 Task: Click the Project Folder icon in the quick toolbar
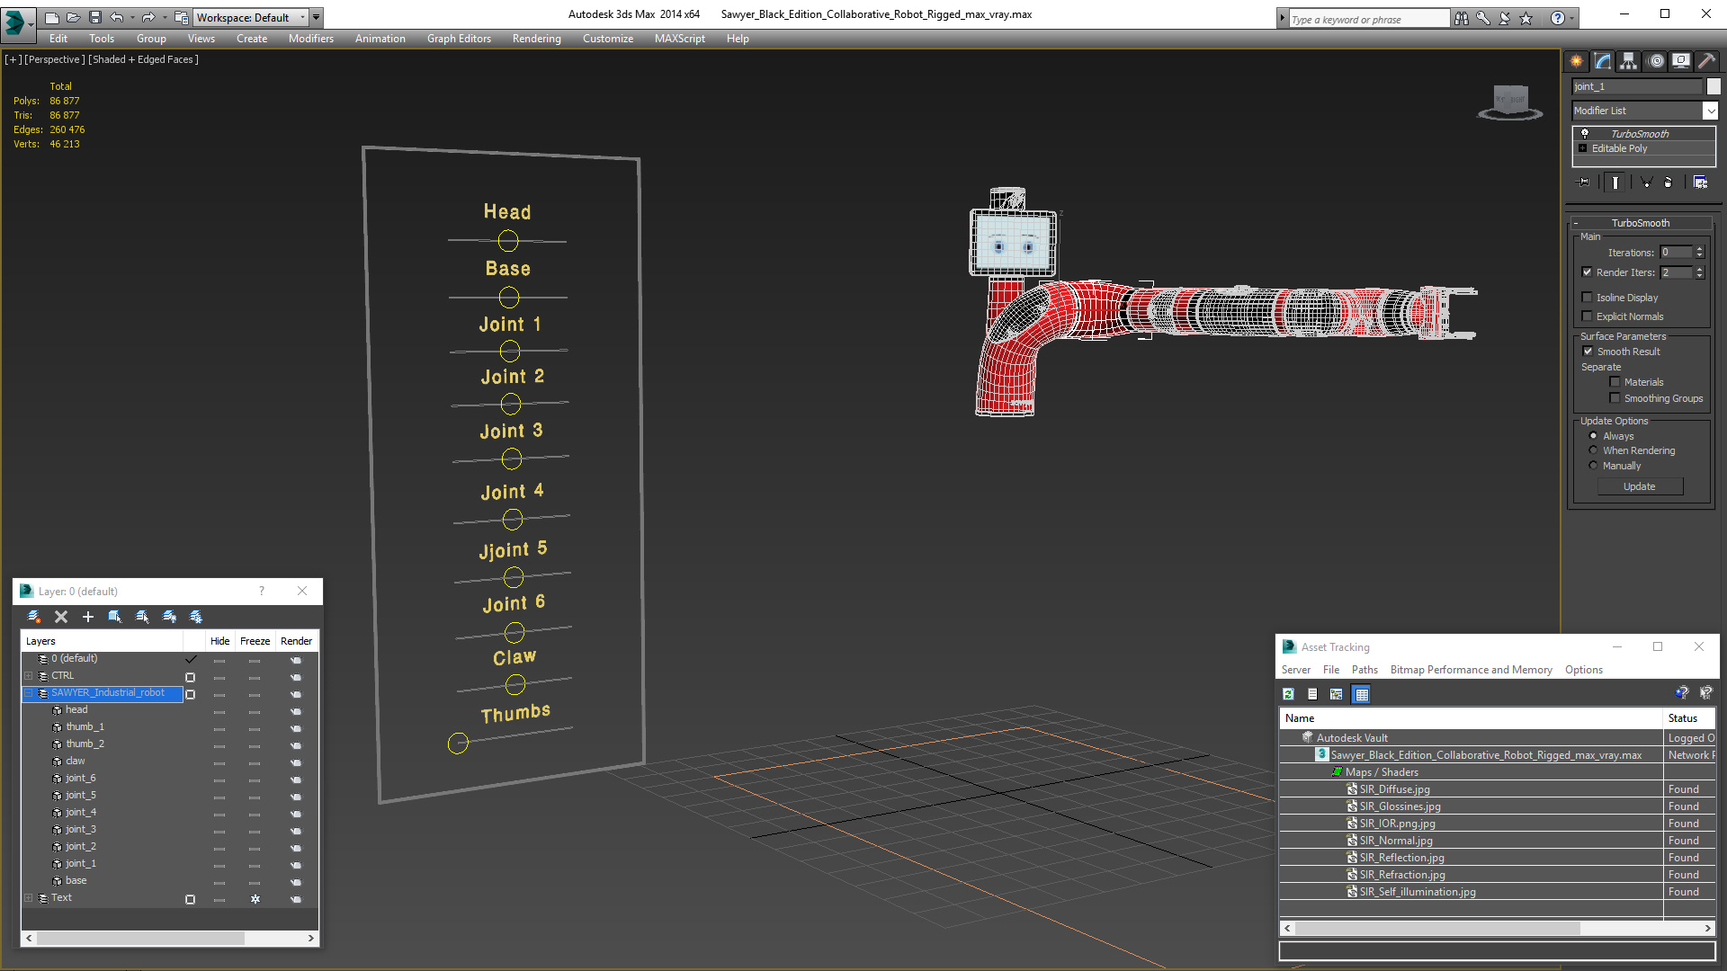181,17
